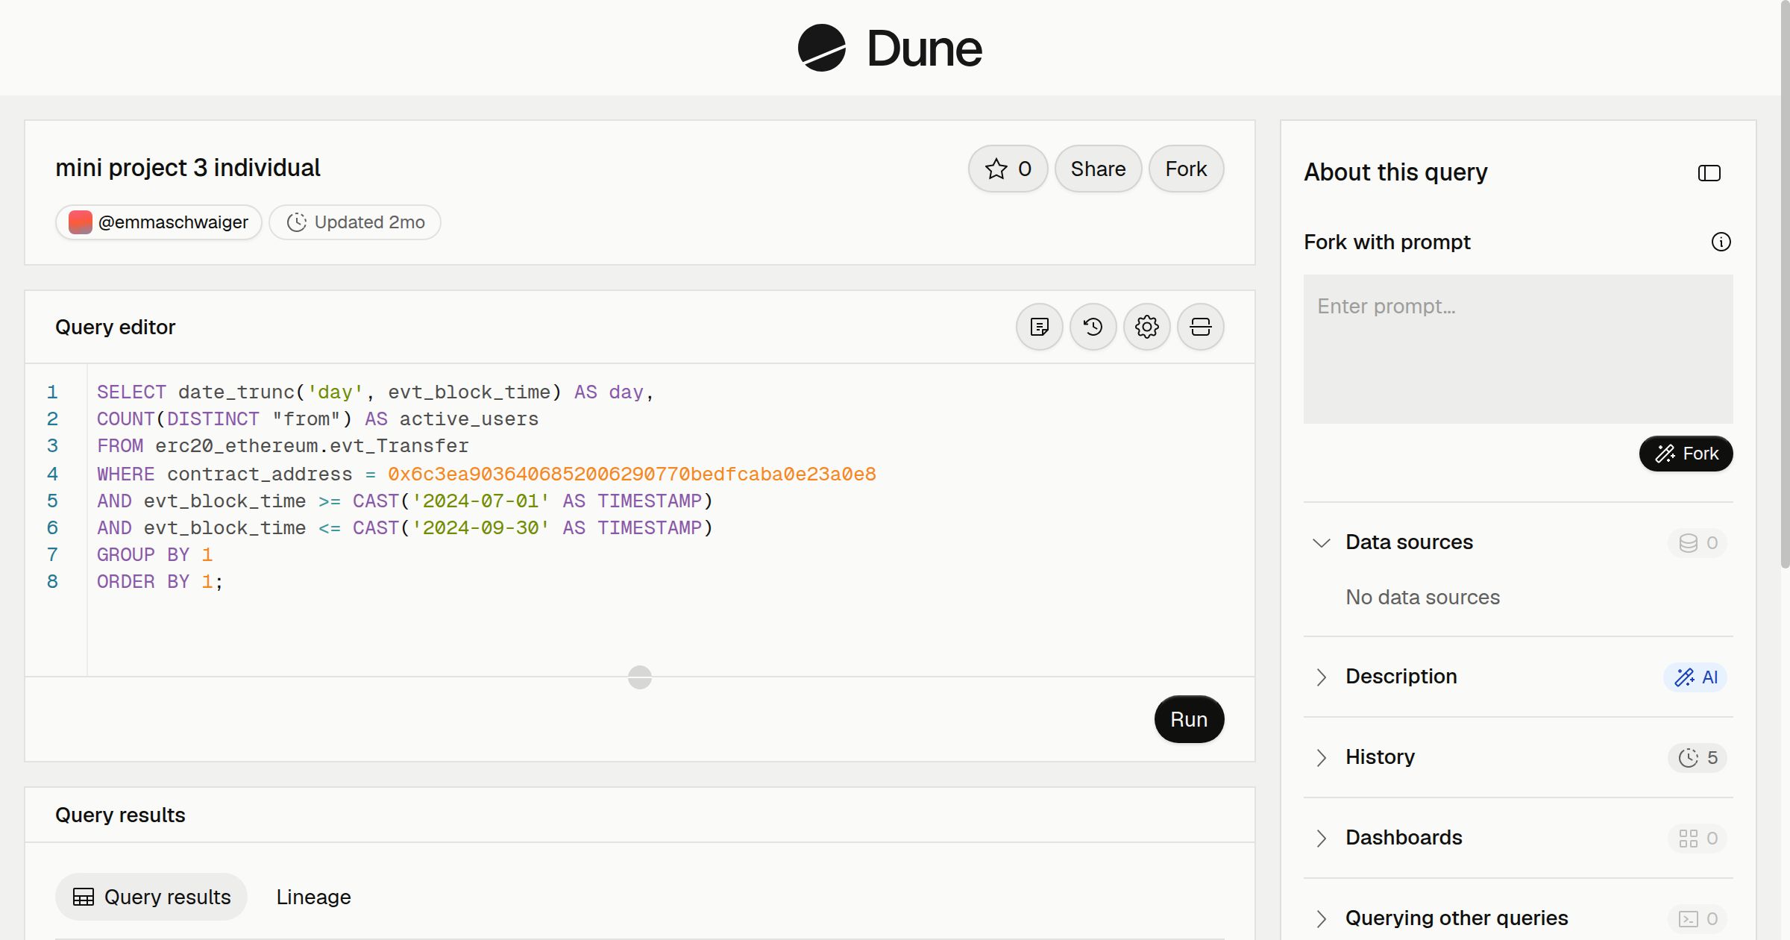Viewport: 1790px width, 940px height.
Task: Click History count badge showing 5
Action: pyautogui.click(x=1698, y=757)
